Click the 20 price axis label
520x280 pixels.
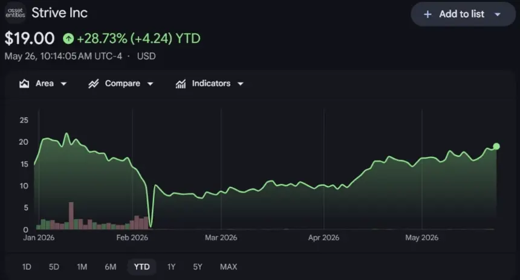click(x=24, y=142)
